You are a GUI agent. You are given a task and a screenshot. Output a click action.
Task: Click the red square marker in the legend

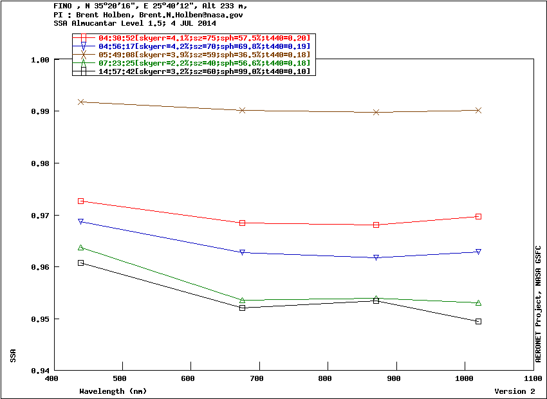pos(84,39)
